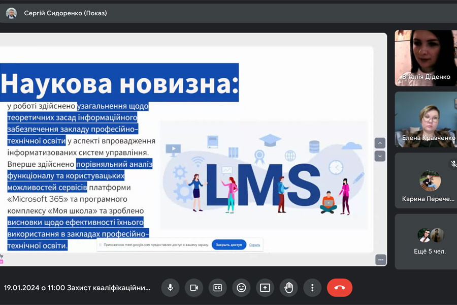Open the 'Ещё 5 чел.' participants tile
The width and height of the screenshot is (457, 305).
pos(426,241)
